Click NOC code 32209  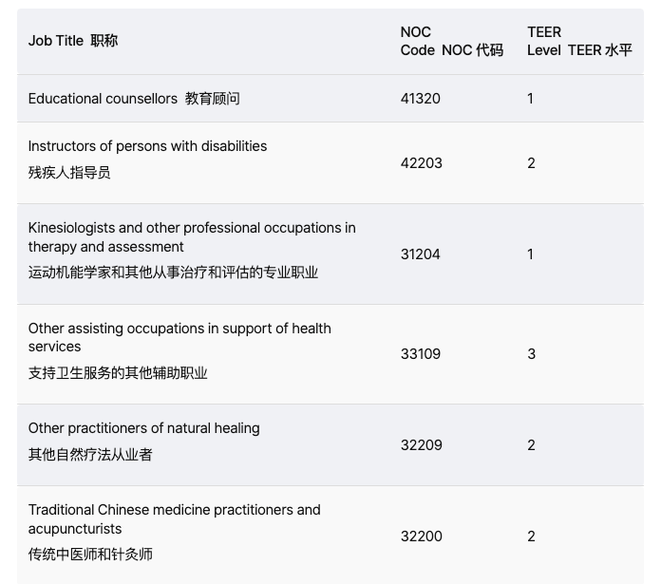pyautogui.click(x=422, y=445)
